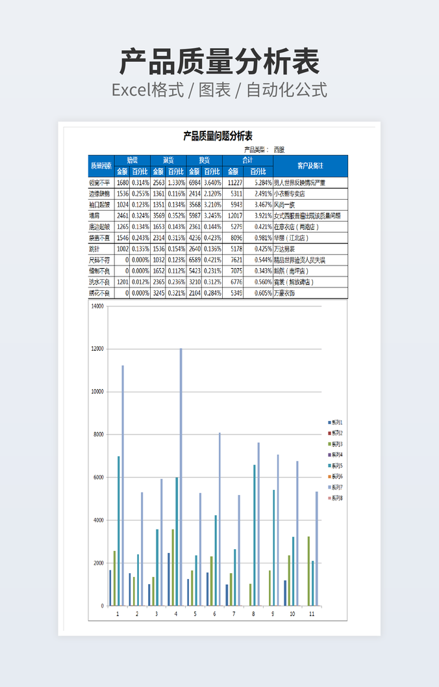Select the 系列3 legend entry

336,444
